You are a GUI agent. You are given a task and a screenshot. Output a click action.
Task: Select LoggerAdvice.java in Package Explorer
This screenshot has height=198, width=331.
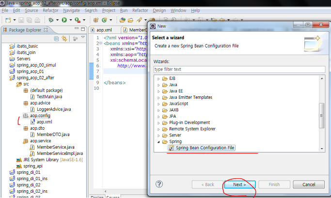point(51,109)
